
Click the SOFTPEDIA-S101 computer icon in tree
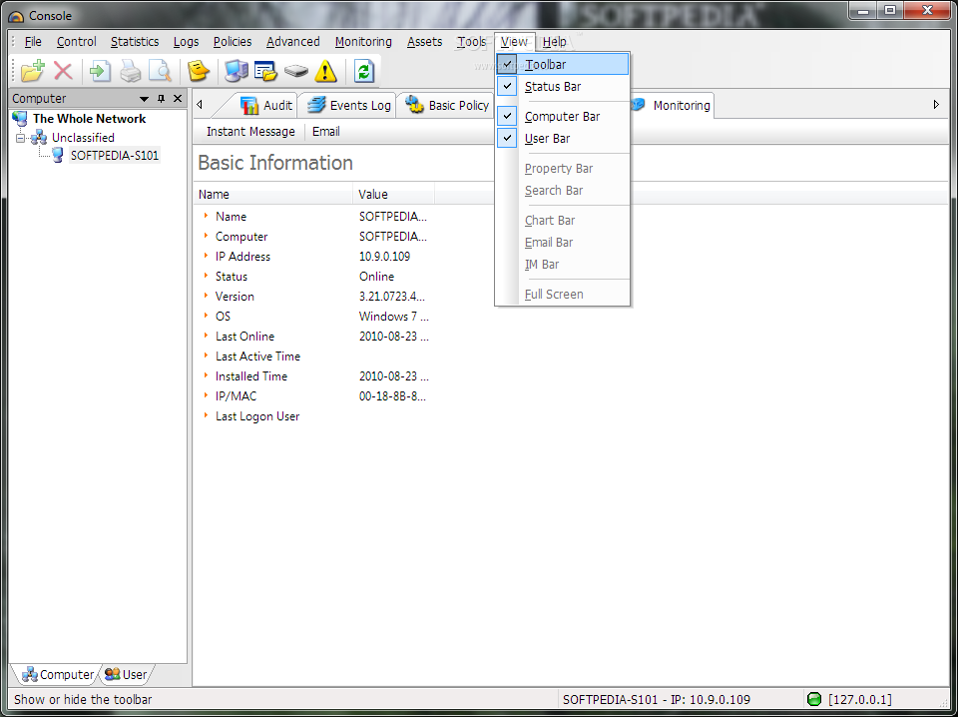coord(58,155)
